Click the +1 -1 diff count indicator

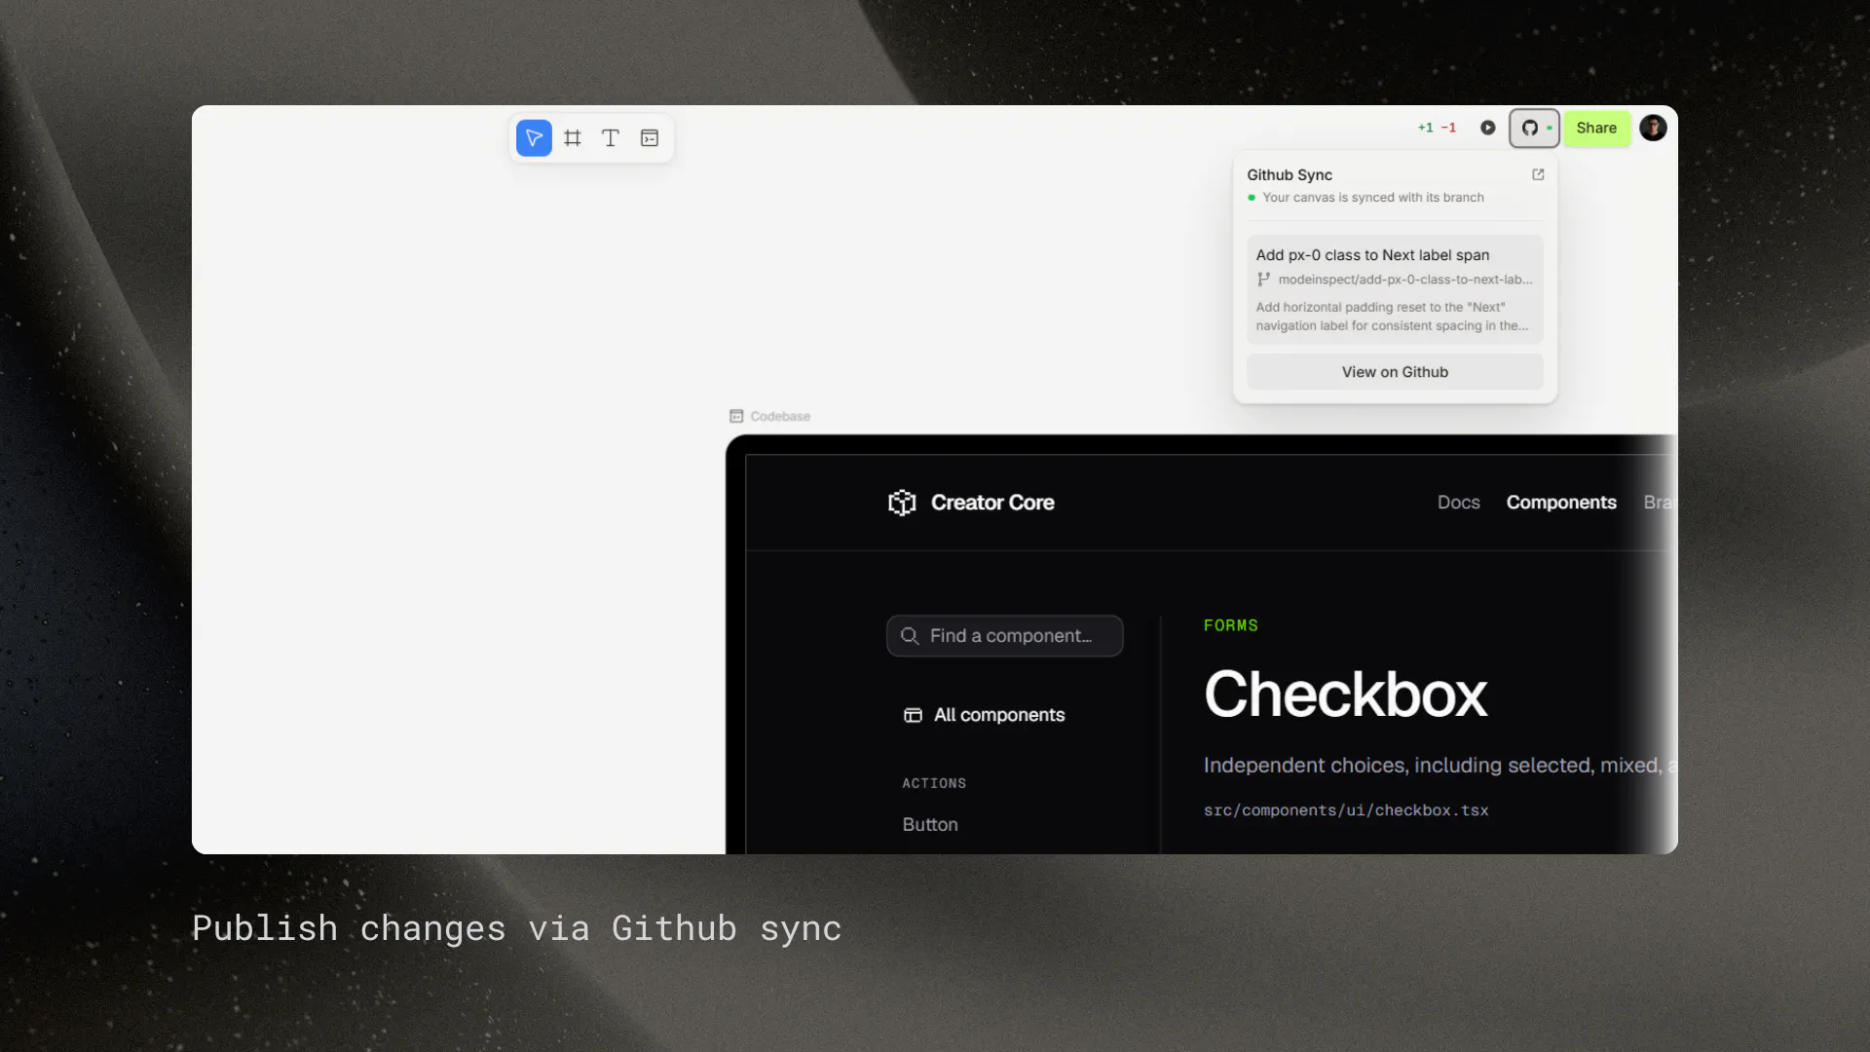click(1437, 128)
